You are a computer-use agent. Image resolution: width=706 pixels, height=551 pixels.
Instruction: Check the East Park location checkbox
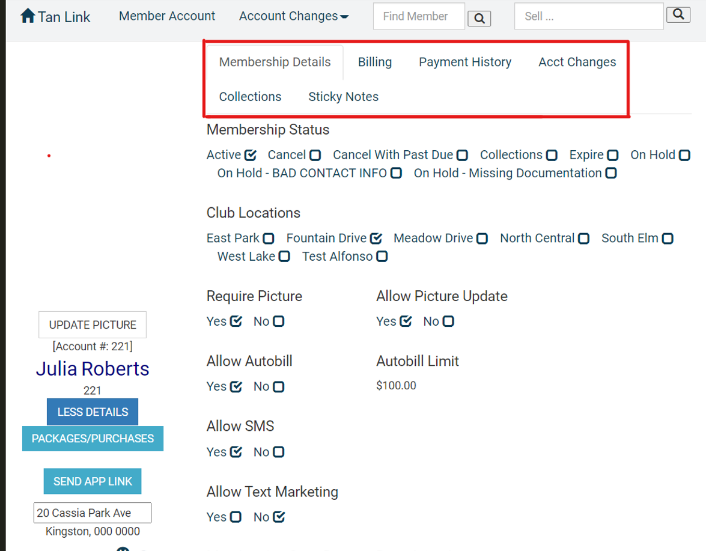click(x=269, y=239)
